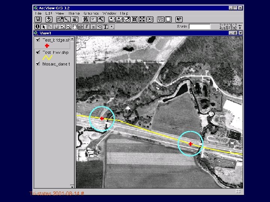270x202 pixels.
Task: Select the Vertex Edit tool
Action: 50,27
